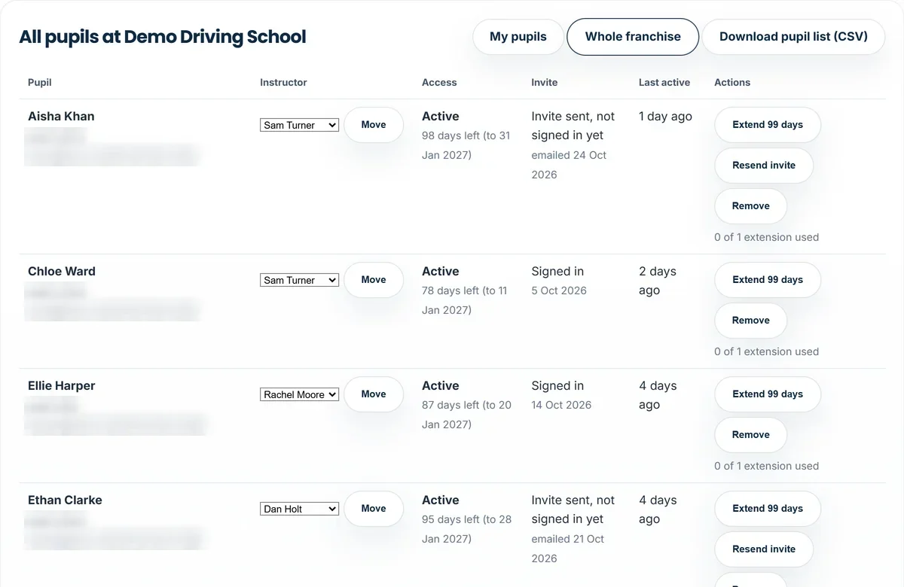
Task: Click 'emailed 24 Oct 2026' invite text
Action: click(x=569, y=165)
